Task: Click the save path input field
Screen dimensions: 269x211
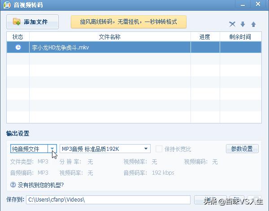Action: [108, 200]
